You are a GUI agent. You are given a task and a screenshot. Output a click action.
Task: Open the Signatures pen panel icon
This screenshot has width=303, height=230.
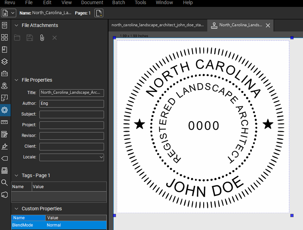coord(4,146)
